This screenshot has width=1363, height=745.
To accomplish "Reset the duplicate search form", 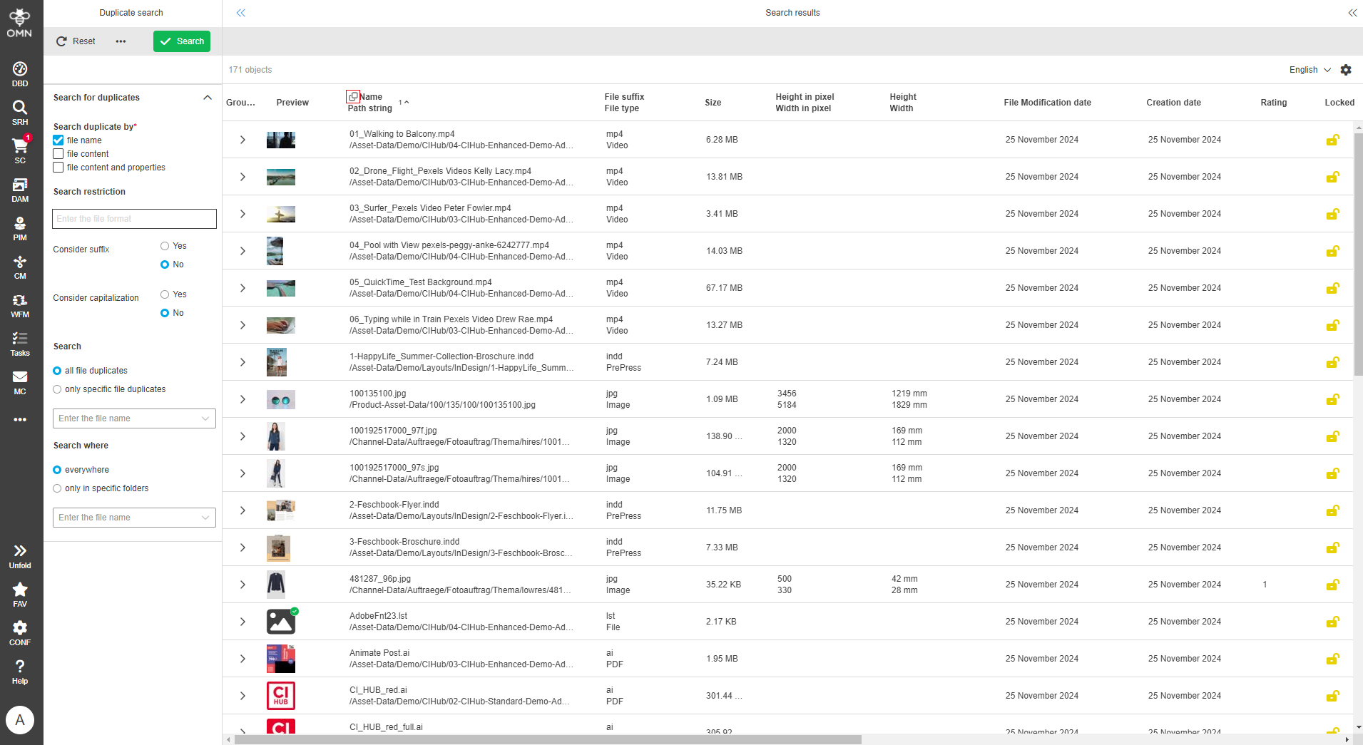I will [x=74, y=41].
